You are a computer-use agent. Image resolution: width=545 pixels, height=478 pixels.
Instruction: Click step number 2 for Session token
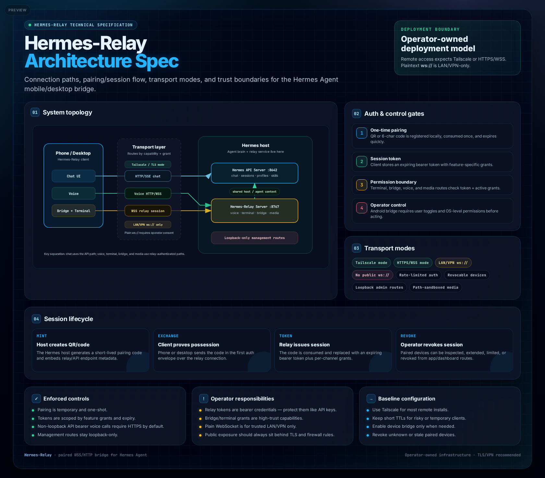coord(362,161)
